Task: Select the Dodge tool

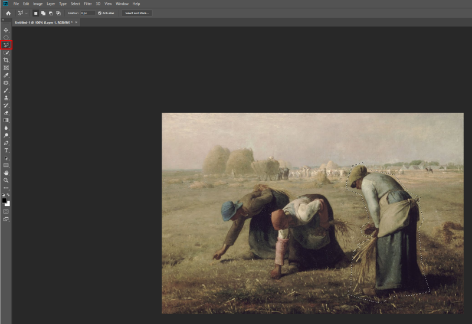Action: coord(6,135)
